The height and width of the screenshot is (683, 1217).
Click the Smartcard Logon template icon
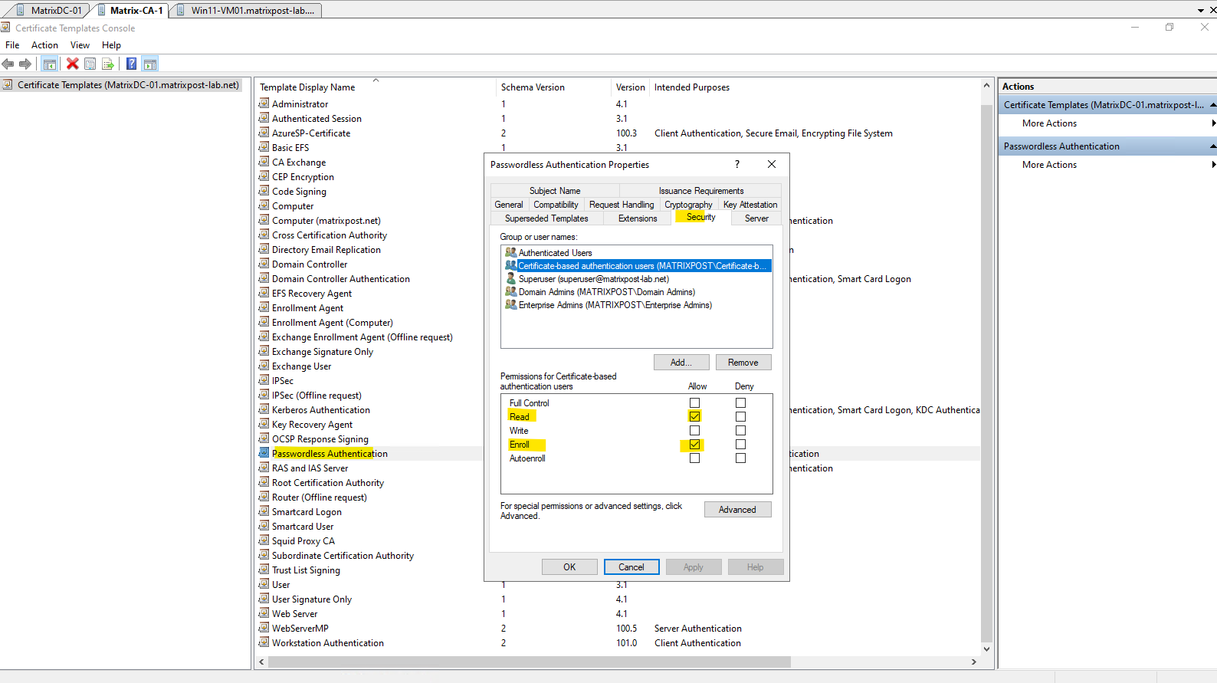(x=264, y=511)
